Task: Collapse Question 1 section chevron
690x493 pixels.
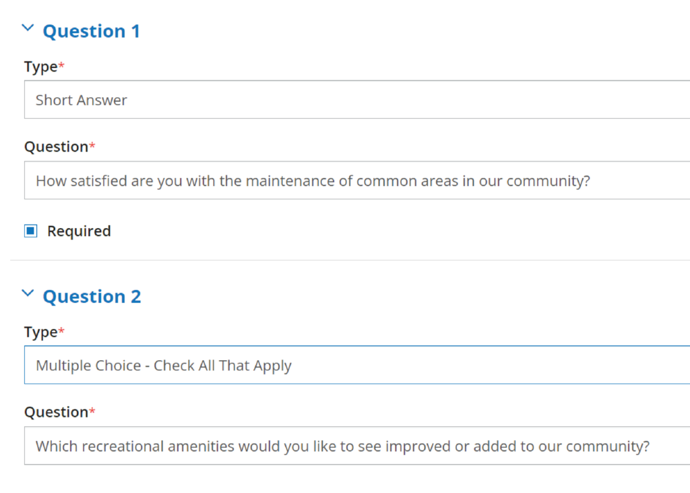Action: [28, 28]
